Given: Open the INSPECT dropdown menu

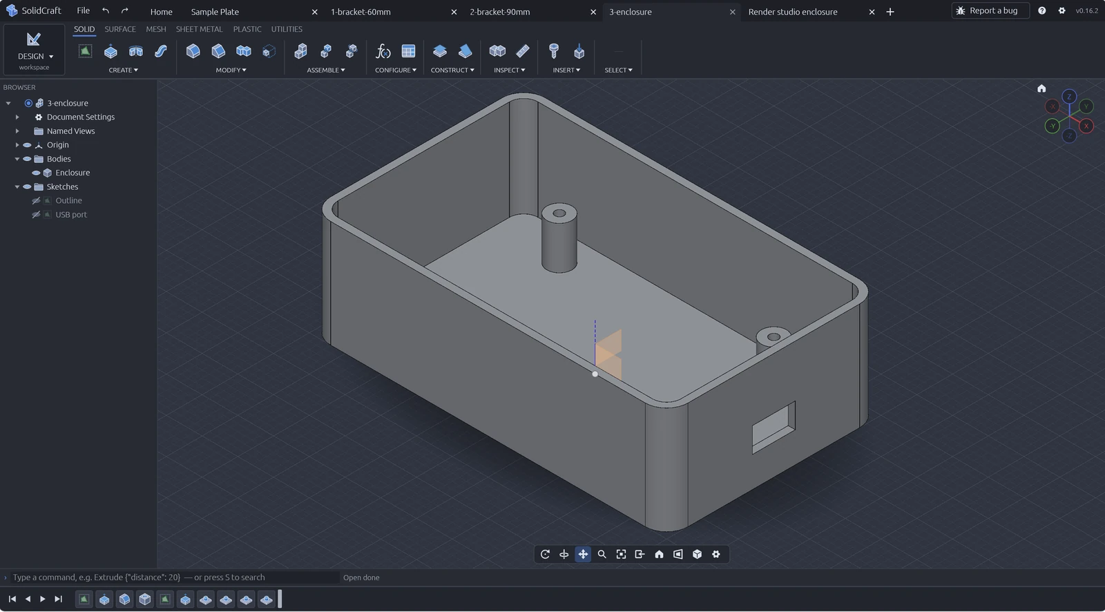Looking at the screenshot, I should tap(510, 70).
